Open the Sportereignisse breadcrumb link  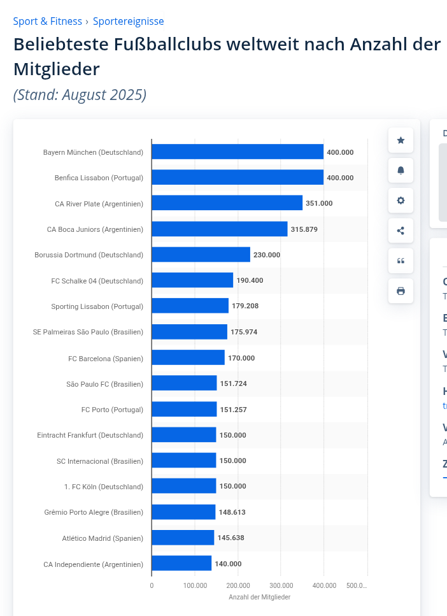(128, 21)
